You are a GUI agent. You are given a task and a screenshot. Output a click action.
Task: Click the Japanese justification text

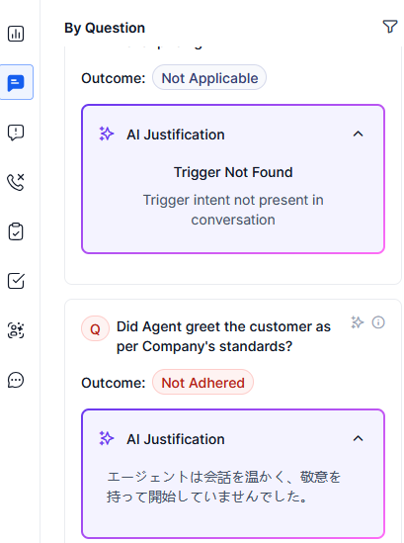(224, 487)
